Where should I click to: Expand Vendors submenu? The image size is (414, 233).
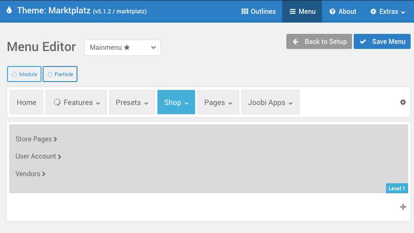click(x=31, y=174)
